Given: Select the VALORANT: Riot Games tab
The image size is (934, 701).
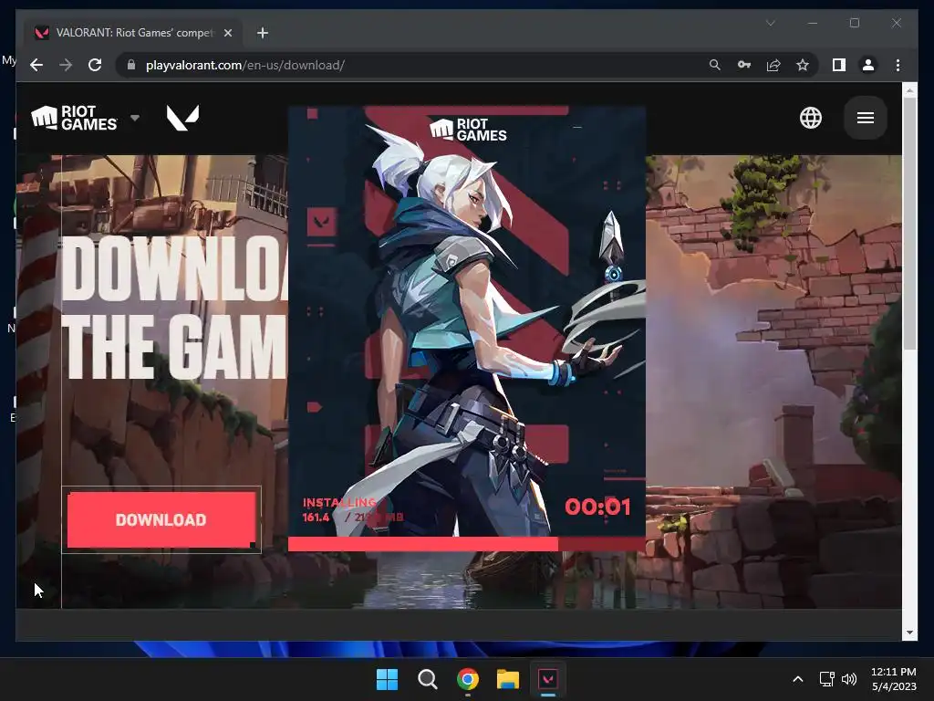Looking at the screenshot, I should click(133, 33).
